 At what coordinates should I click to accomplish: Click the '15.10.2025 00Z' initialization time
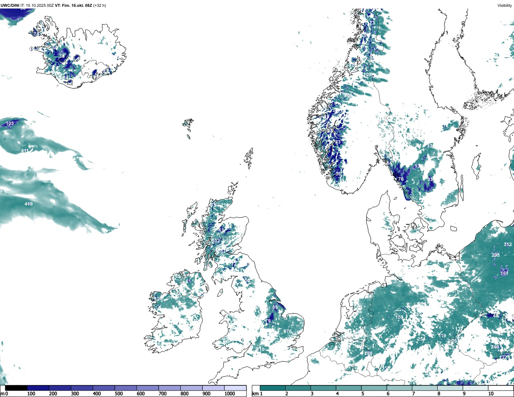pyautogui.click(x=40, y=5)
